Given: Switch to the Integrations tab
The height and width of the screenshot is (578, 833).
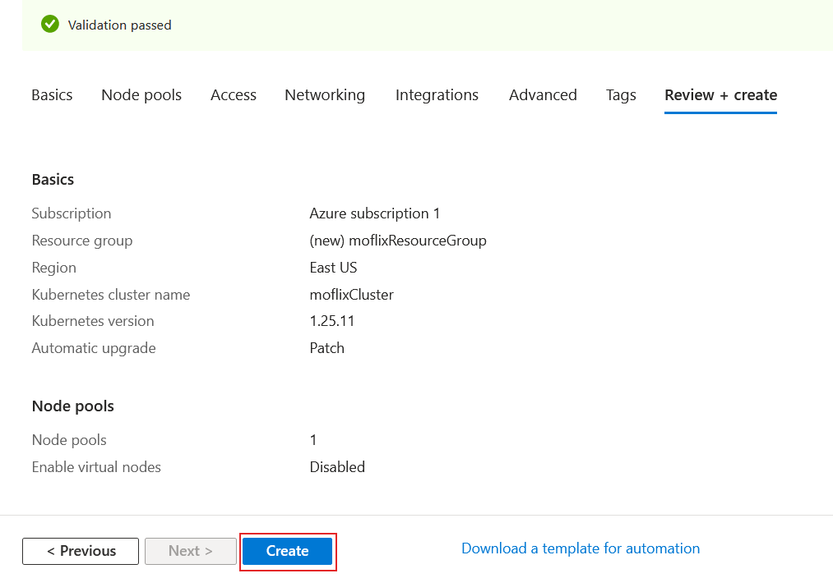Looking at the screenshot, I should point(437,94).
